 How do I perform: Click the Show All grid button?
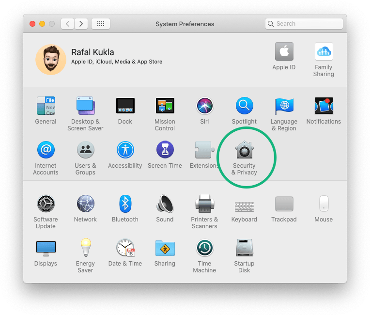pos(101,24)
